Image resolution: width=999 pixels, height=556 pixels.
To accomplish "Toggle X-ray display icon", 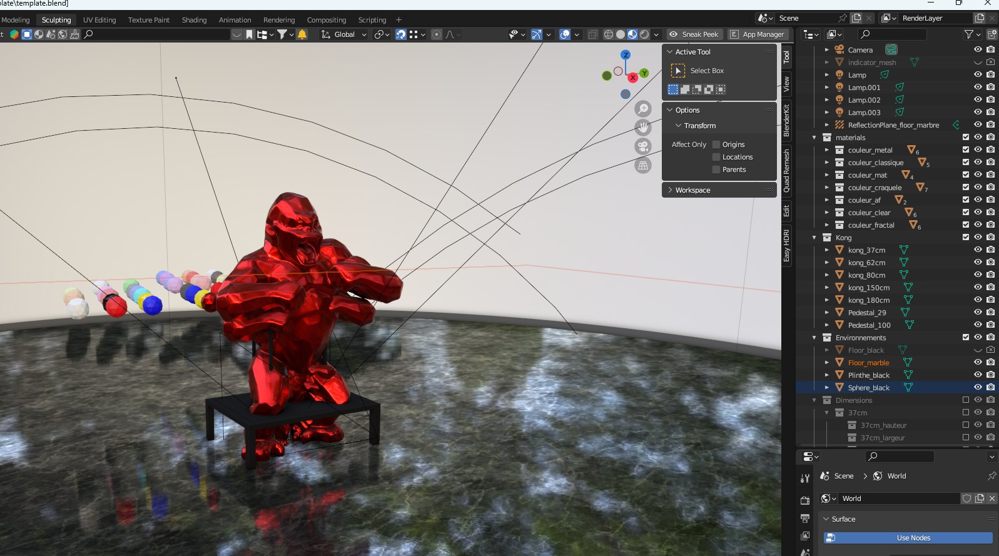I will 593,34.
